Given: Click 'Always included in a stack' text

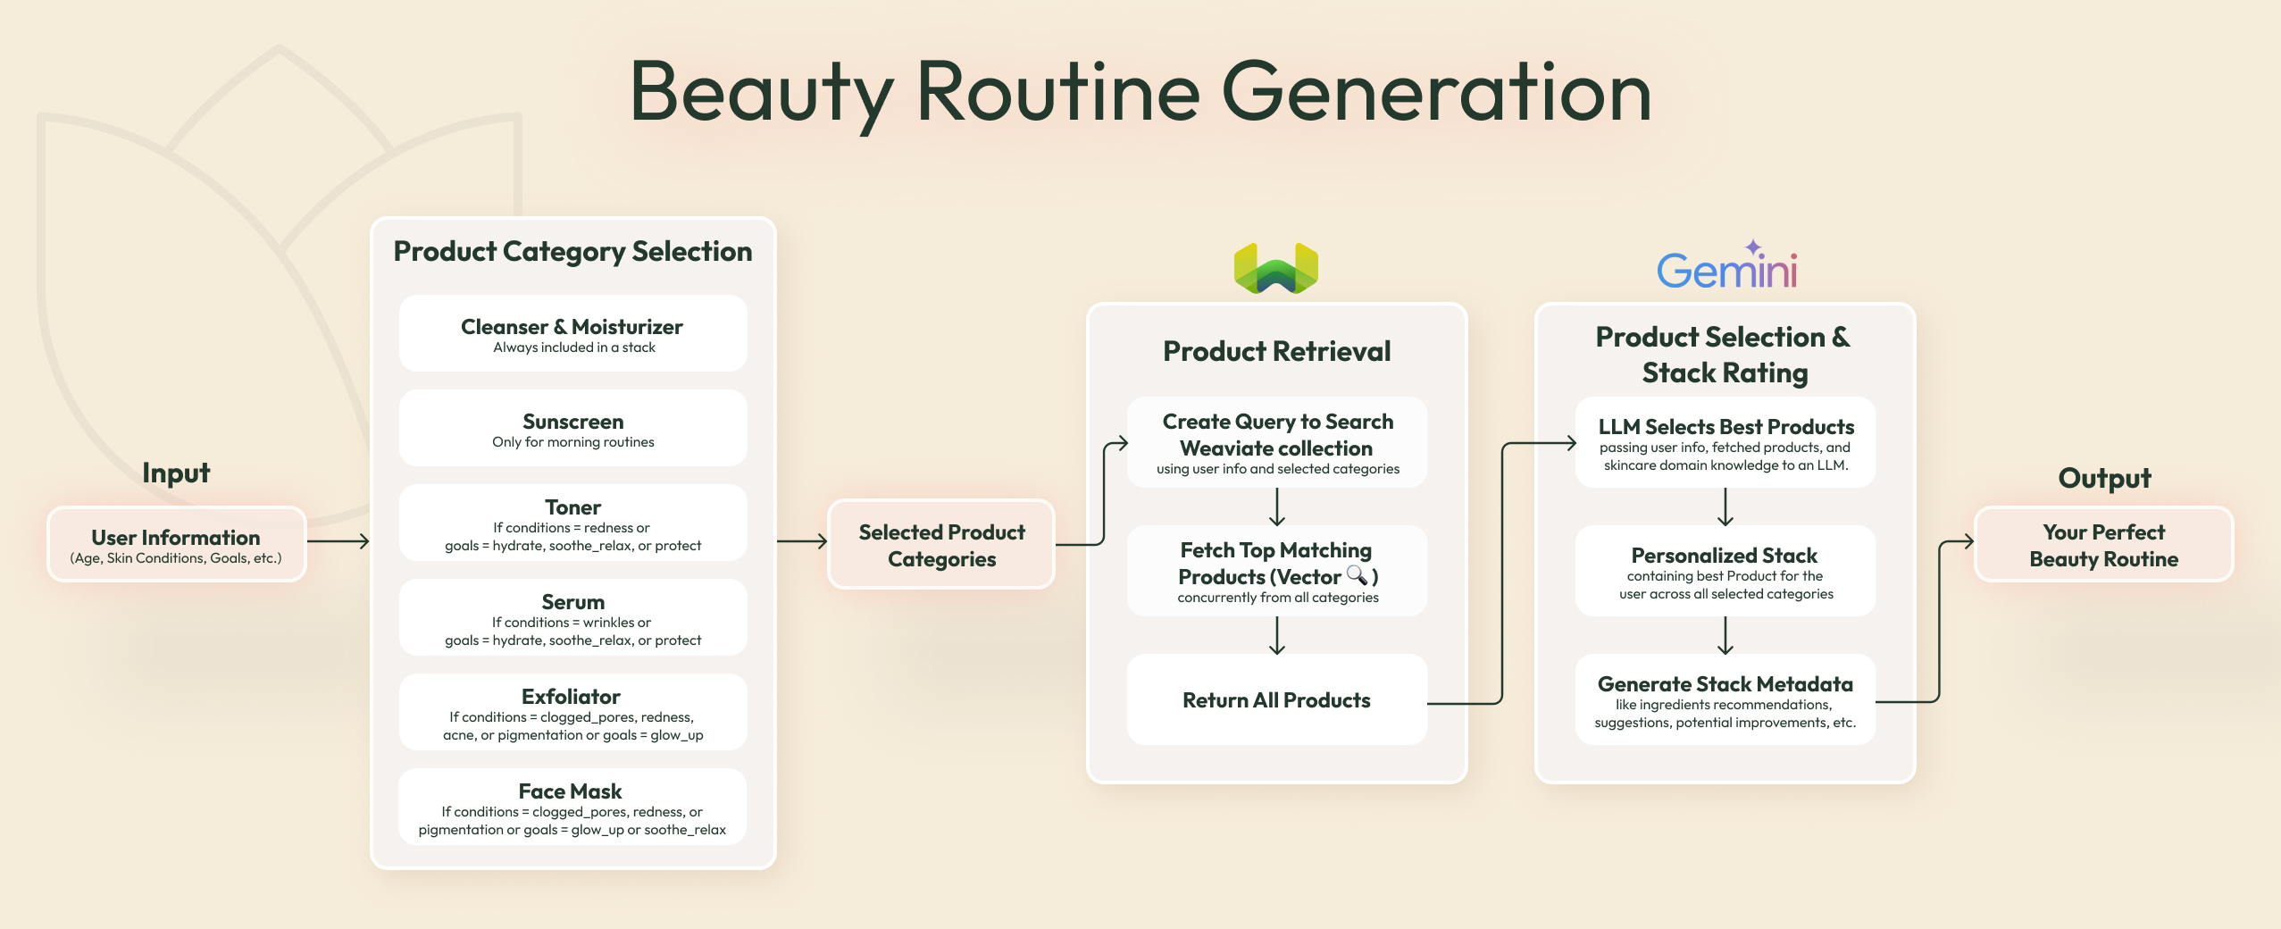Looking at the screenshot, I should tap(574, 347).
